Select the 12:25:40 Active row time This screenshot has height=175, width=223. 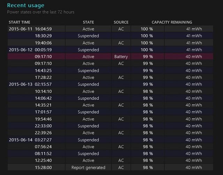pos(43,160)
